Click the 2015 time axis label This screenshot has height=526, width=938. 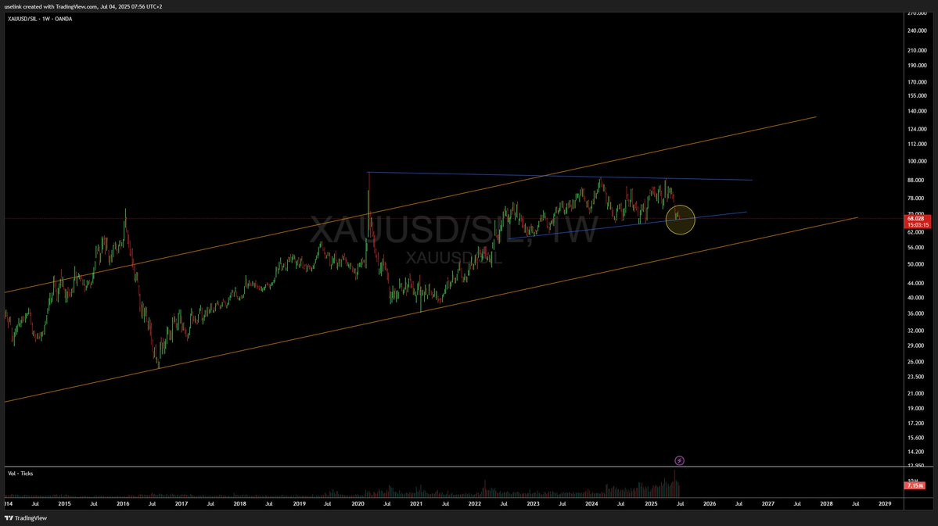click(64, 504)
